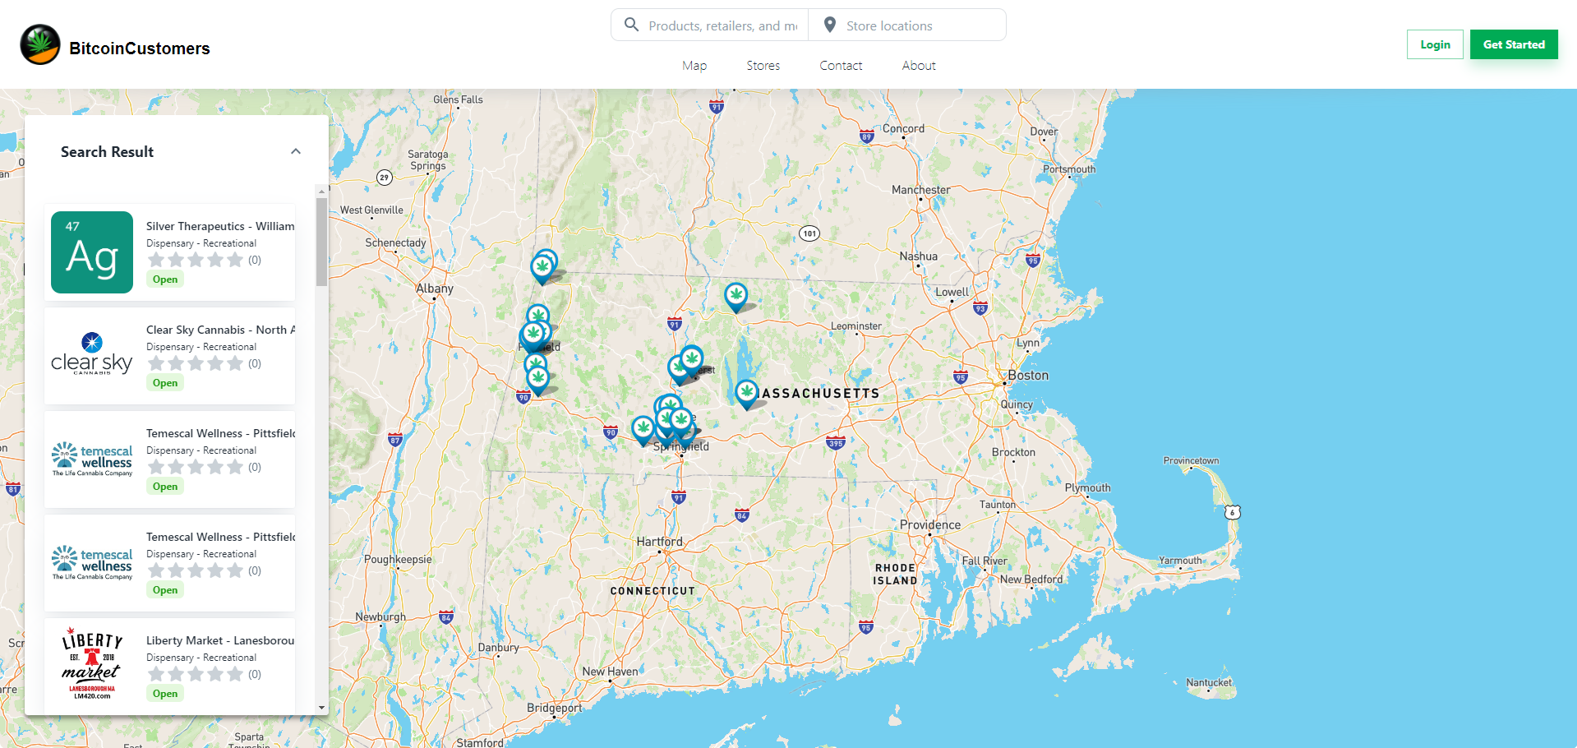
Task: Focus the products and retailers search field
Action: [722, 25]
